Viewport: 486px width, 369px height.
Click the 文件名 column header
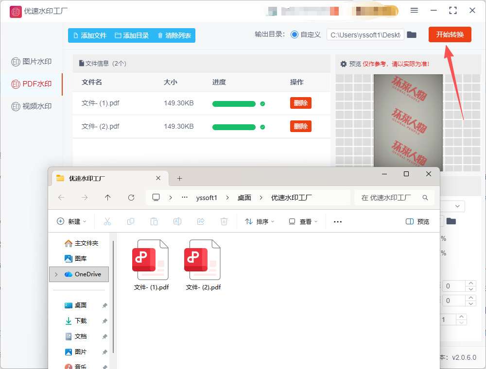pyautogui.click(x=92, y=82)
